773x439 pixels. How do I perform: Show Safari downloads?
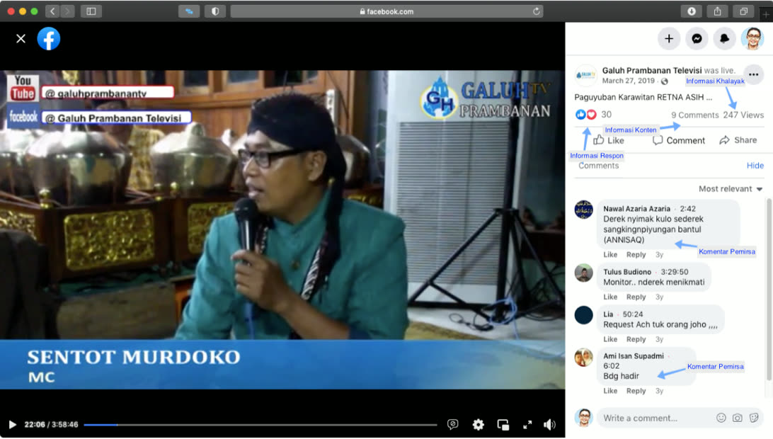click(x=691, y=11)
